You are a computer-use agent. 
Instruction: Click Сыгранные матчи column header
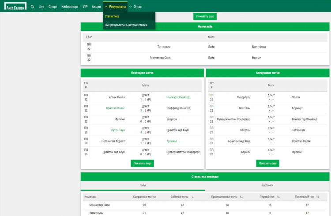click(144, 197)
